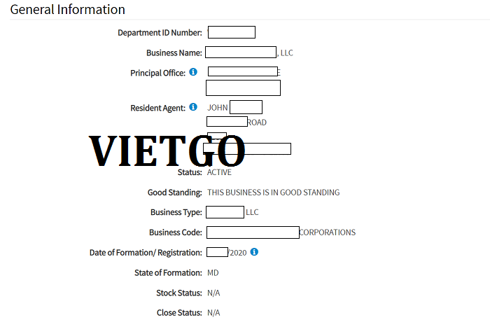Viewport: 490px width, 327px height.
Task: Click the info icon beside Principal Office
Action: pyautogui.click(x=193, y=72)
